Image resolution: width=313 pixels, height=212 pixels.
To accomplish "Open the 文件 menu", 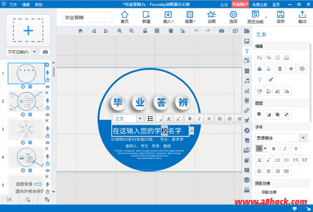I will coord(13,5).
